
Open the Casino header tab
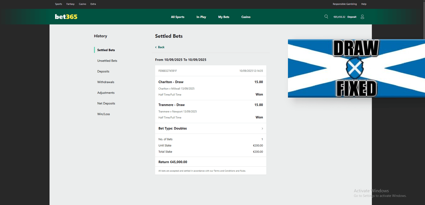pyautogui.click(x=246, y=17)
